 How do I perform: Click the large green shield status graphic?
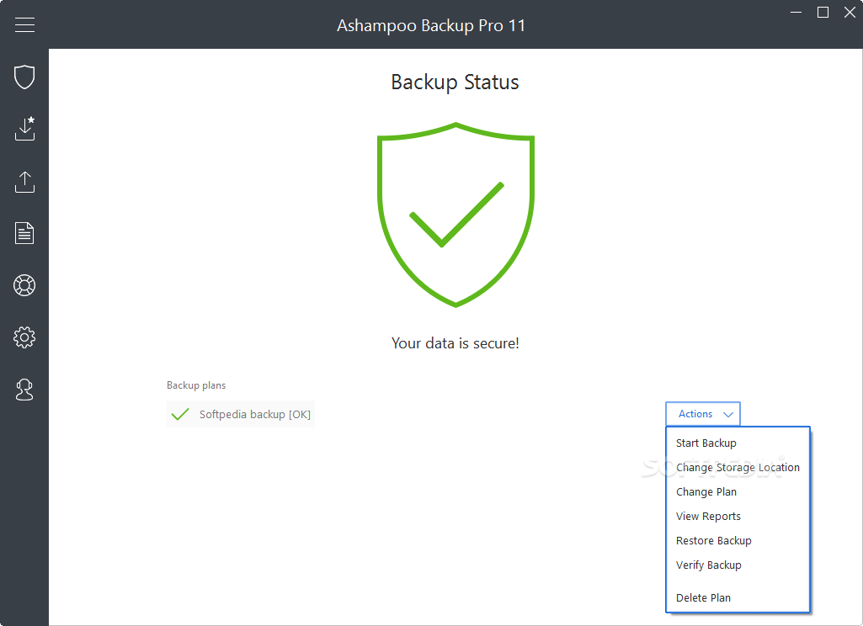[x=455, y=215]
